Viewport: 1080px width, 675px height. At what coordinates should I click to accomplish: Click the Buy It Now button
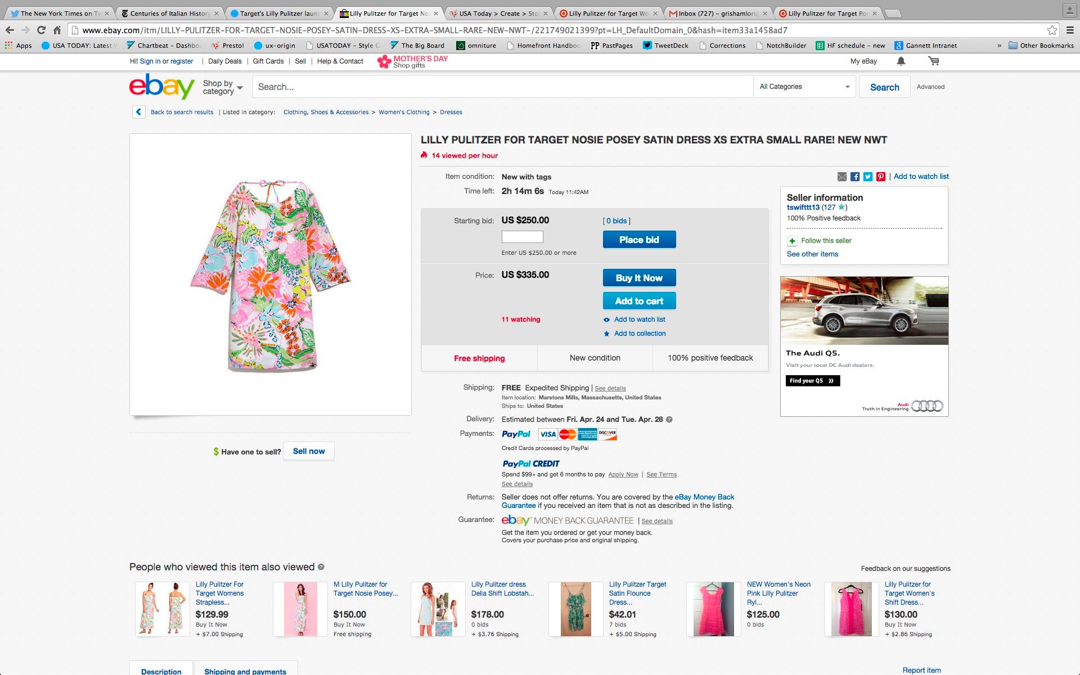[638, 277]
